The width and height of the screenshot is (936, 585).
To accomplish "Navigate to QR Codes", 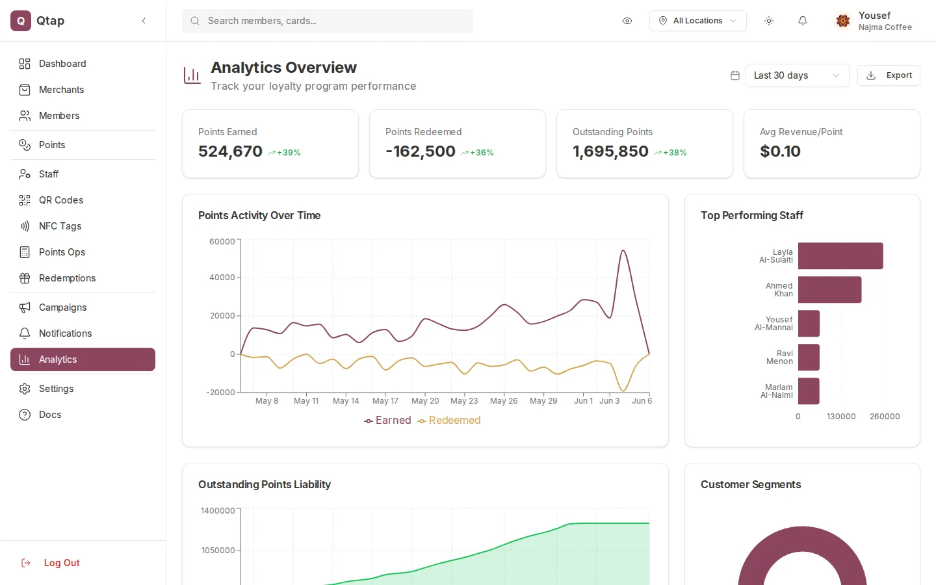I will (x=83, y=200).
